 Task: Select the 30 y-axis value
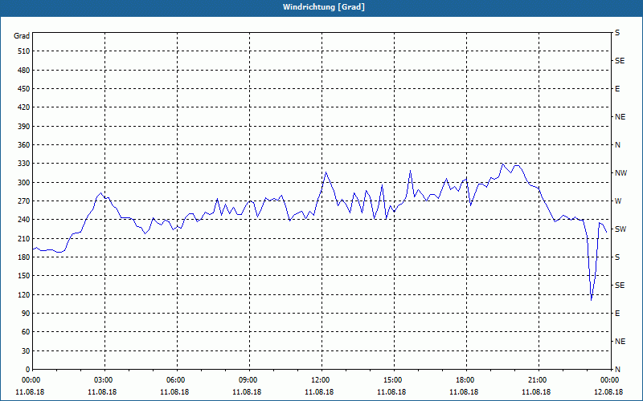point(26,351)
